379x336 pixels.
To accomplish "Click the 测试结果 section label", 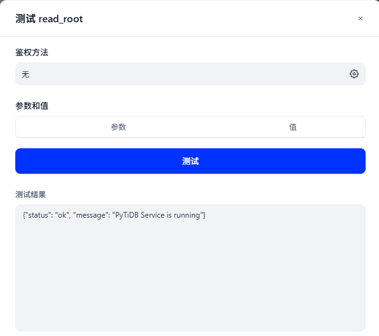I will coord(31,195).
